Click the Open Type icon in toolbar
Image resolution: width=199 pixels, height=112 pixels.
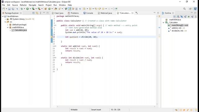[56, 9]
